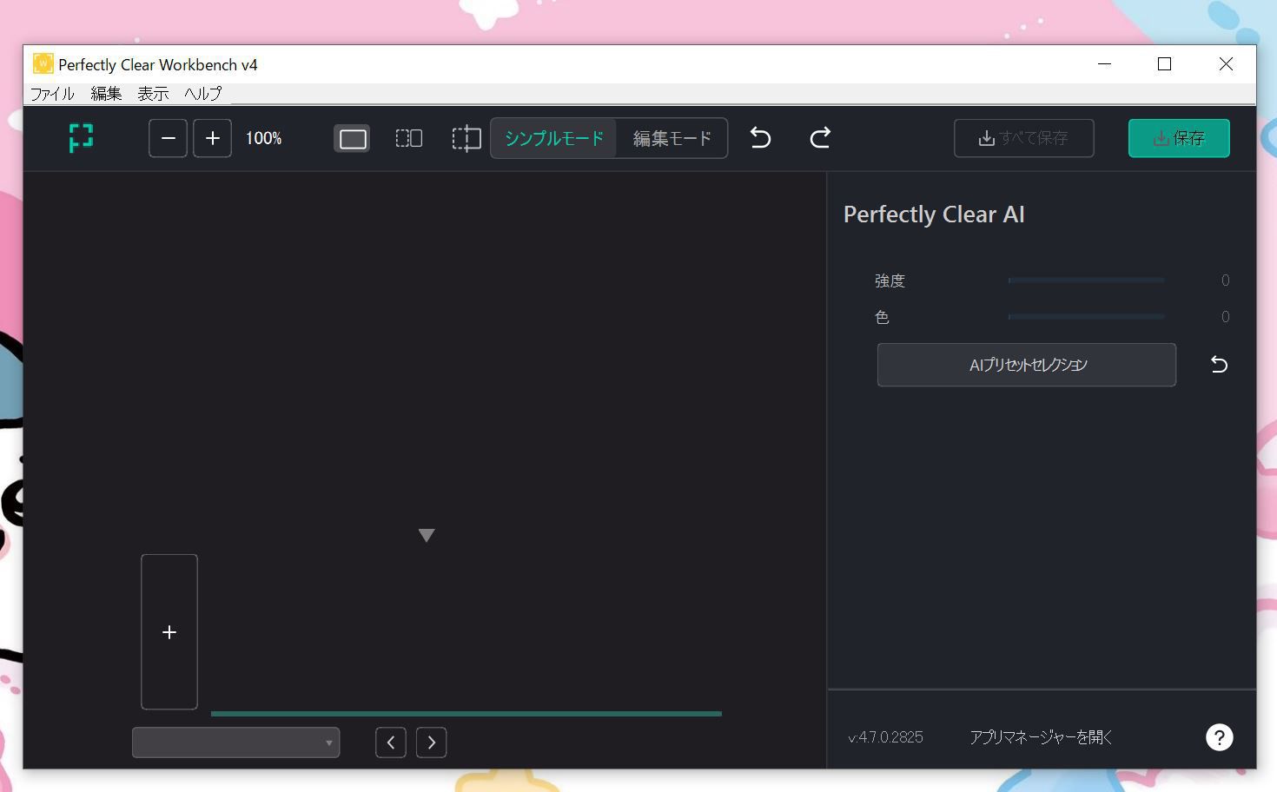Switch to シンプルモード
This screenshot has height=792, width=1277.
(553, 138)
